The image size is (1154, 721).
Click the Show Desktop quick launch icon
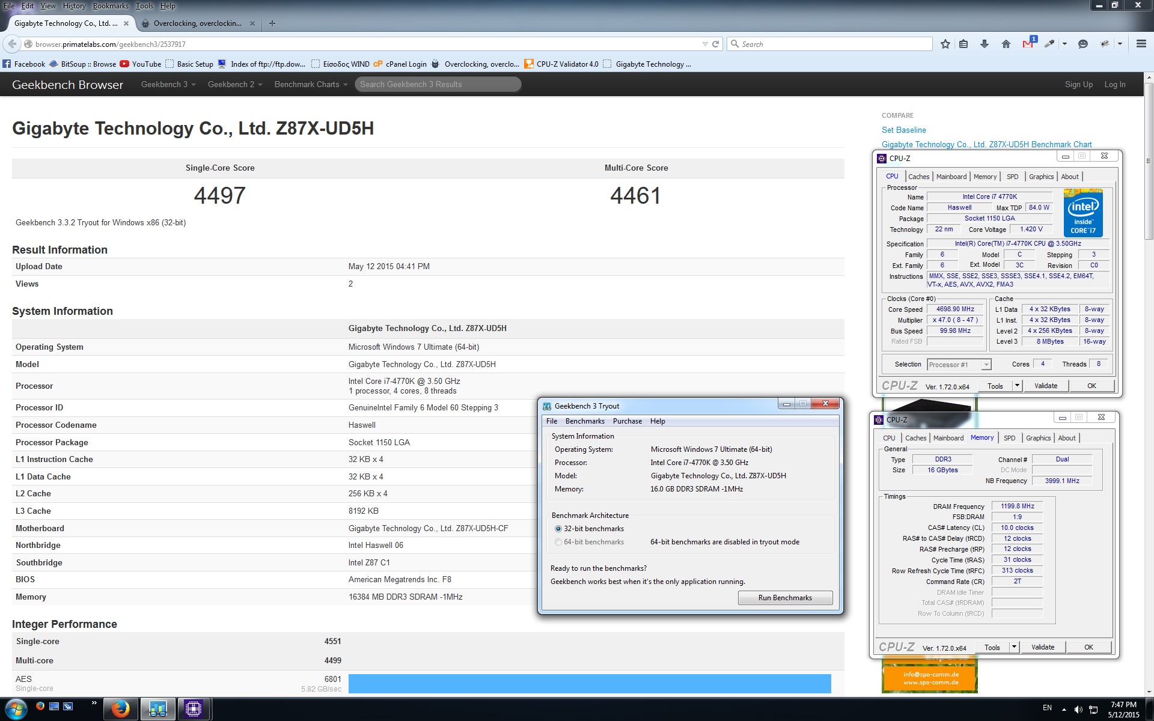click(x=54, y=706)
